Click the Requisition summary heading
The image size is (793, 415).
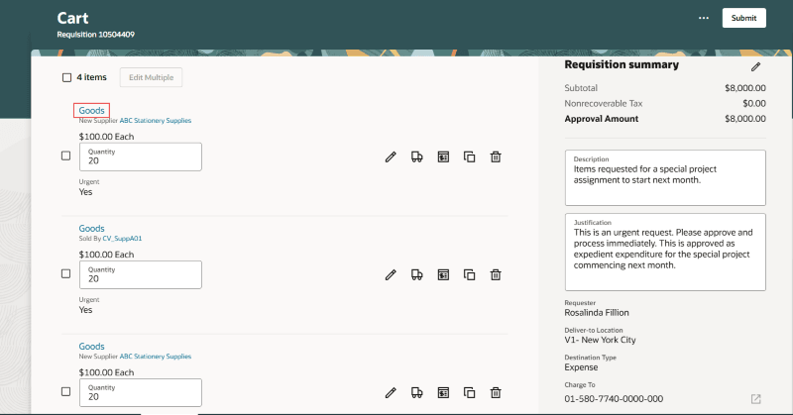[622, 64]
